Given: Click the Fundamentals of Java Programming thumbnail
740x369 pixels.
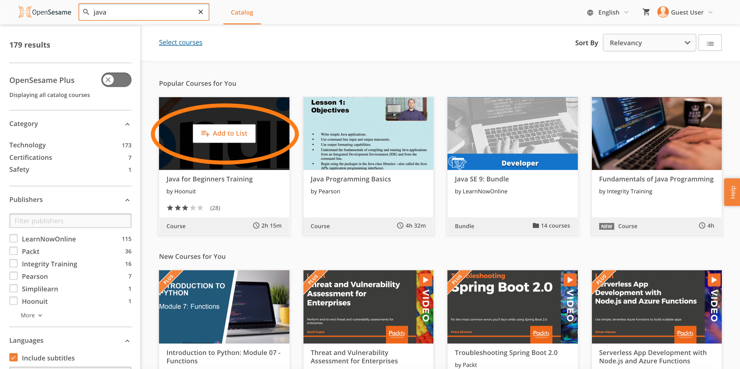Looking at the screenshot, I should (657, 133).
